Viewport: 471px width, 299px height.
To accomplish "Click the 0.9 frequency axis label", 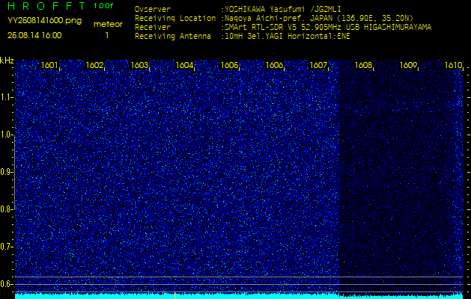I will (7, 172).
